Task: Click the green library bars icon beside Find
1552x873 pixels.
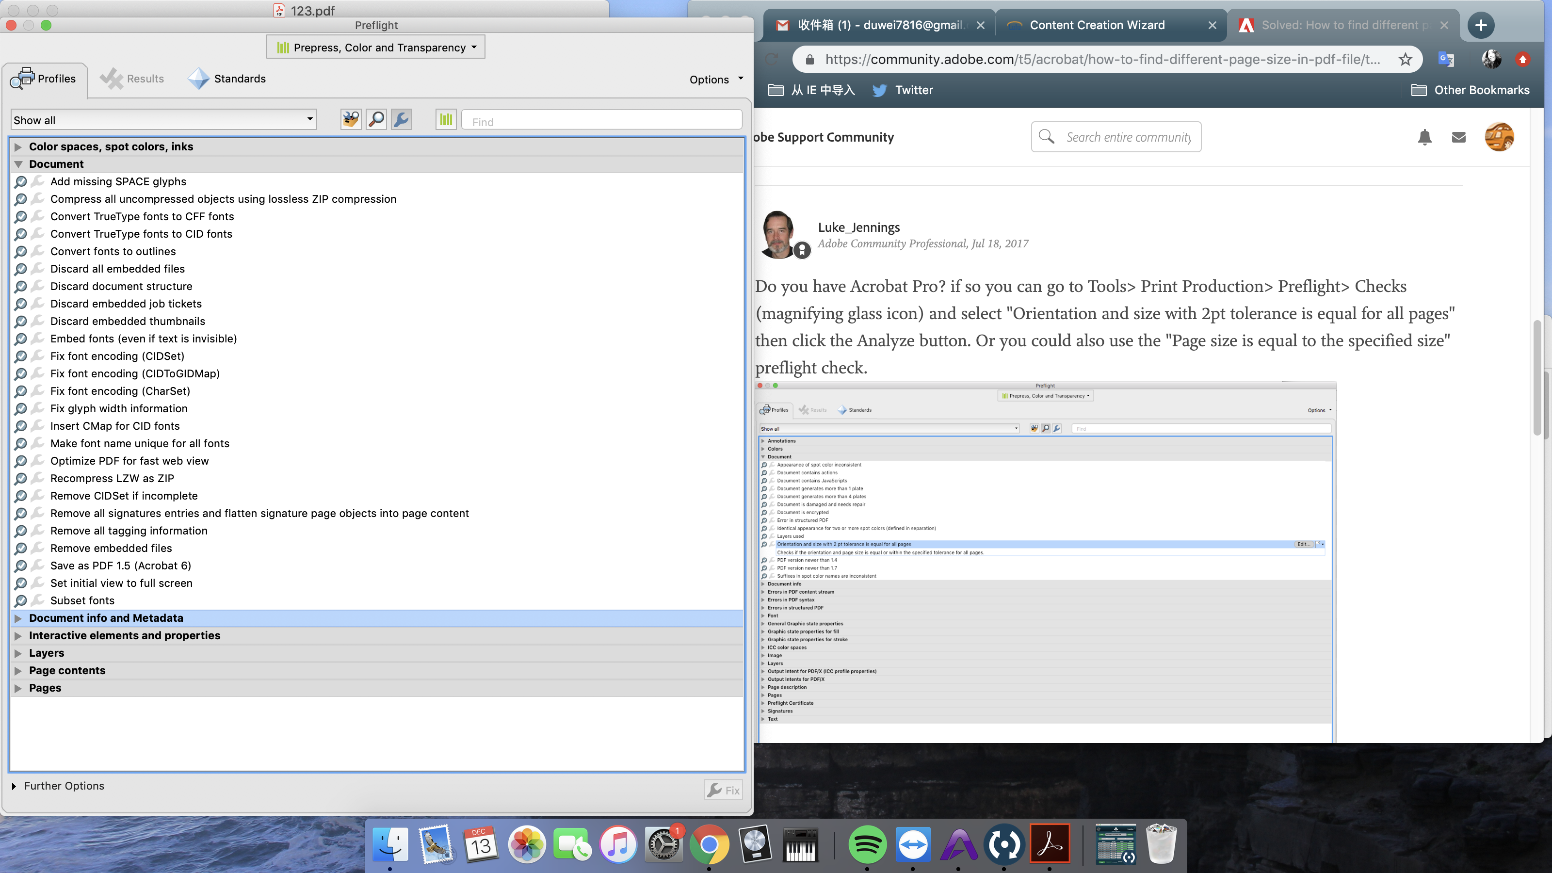Action: click(x=446, y=119)
